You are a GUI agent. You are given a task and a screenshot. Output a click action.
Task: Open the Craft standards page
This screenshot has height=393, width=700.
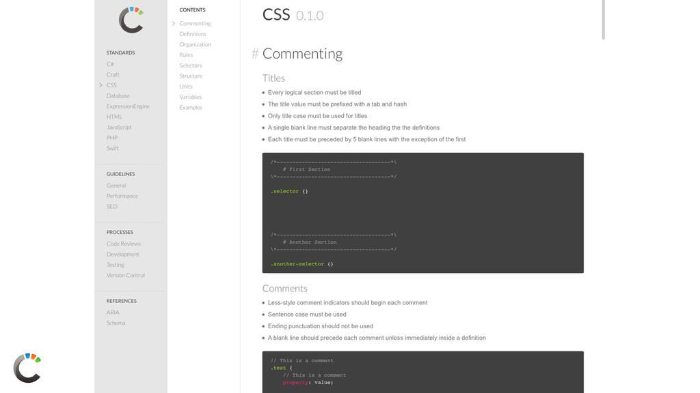point(113,74)
